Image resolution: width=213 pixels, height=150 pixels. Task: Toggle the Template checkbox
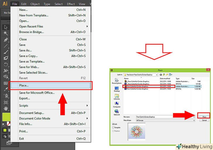pos(113,128)
